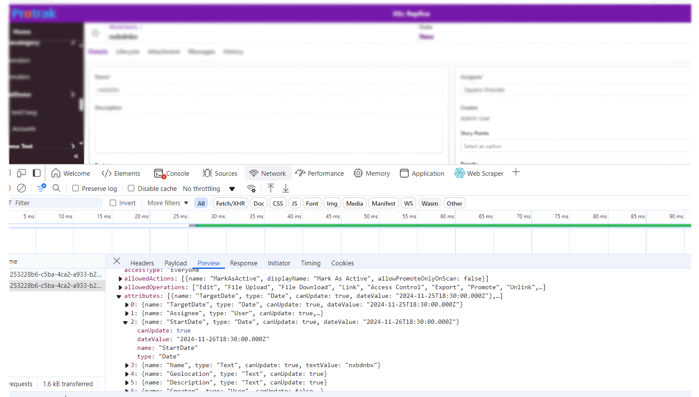Toggle the dock sidebar panel icon
Screen dimensions: 699x397
37,173
